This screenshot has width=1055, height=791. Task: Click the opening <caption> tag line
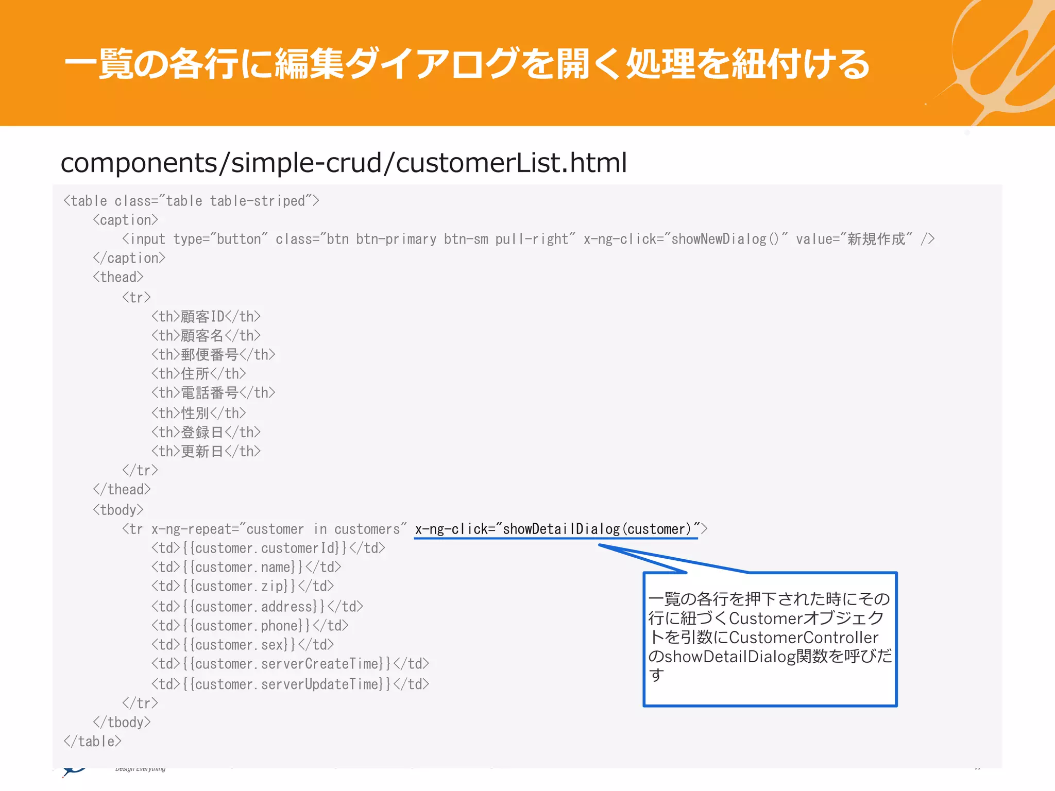coord(125,220)
